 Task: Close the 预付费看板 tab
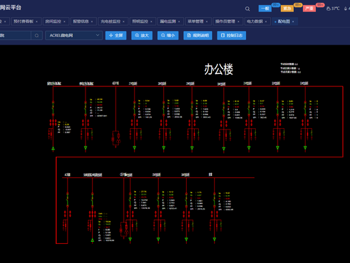37,22
